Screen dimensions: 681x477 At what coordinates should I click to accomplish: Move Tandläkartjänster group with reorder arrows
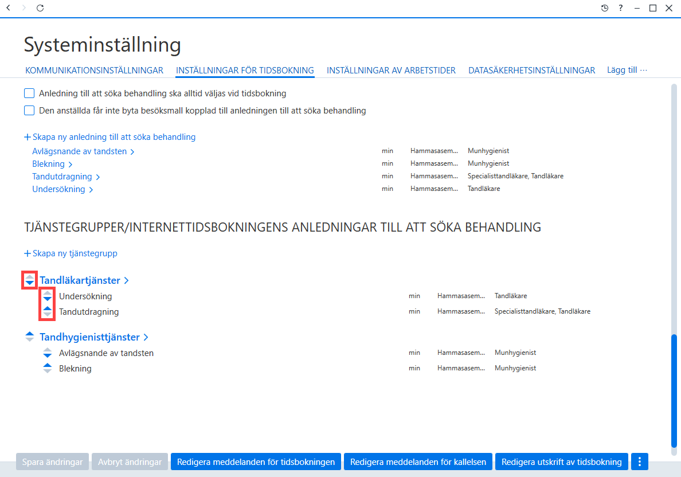tap(30, 280)
